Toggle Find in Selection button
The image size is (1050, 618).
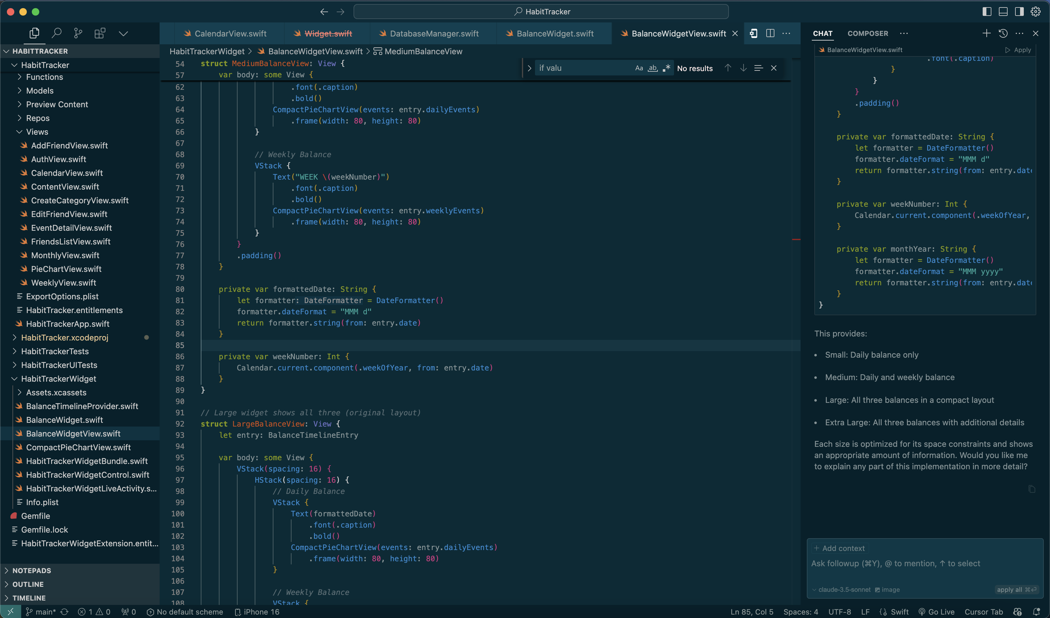point(758,68)
